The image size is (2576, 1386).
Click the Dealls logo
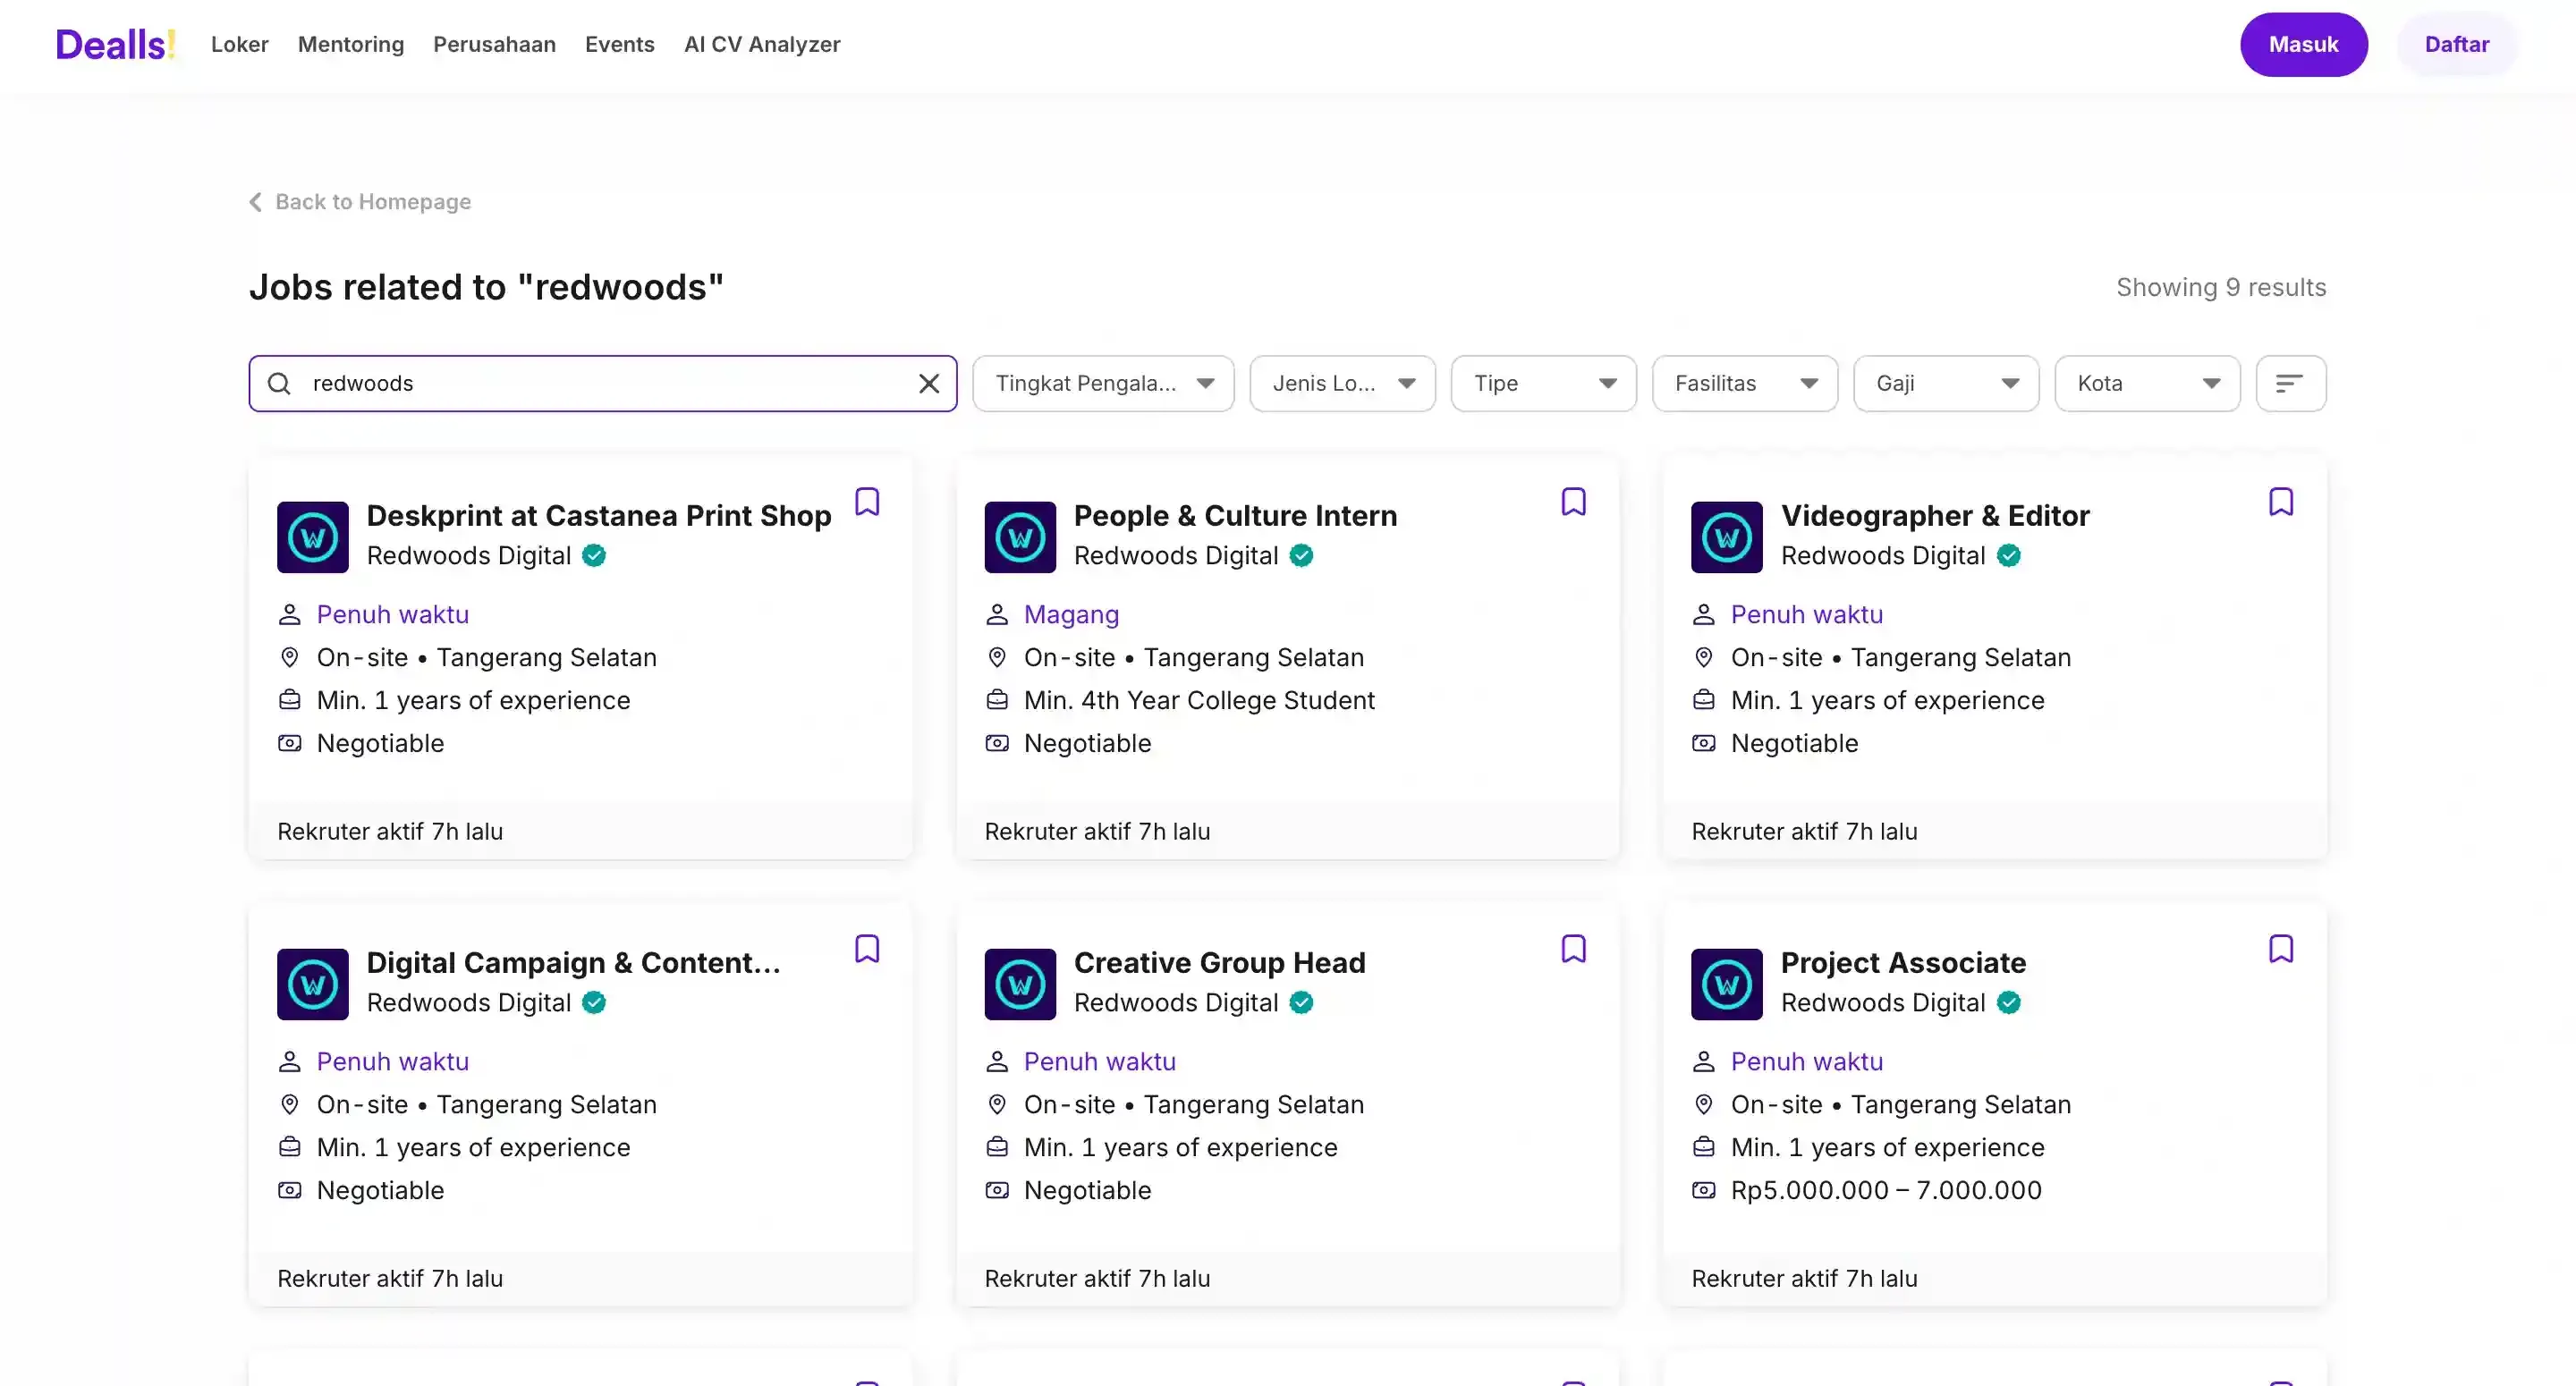(x=115, y=44)
